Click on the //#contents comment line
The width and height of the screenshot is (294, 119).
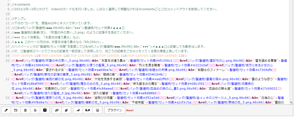(x=21, y=5)
